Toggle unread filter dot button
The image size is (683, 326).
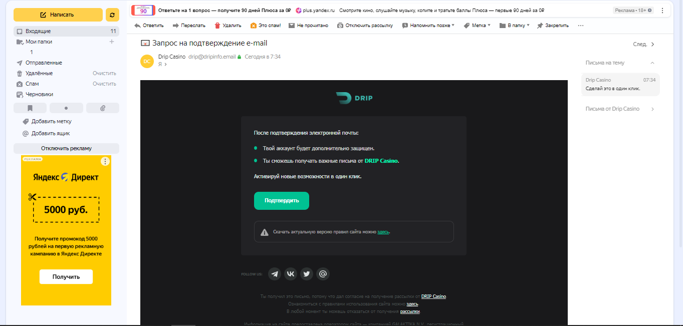click(66, 108)
